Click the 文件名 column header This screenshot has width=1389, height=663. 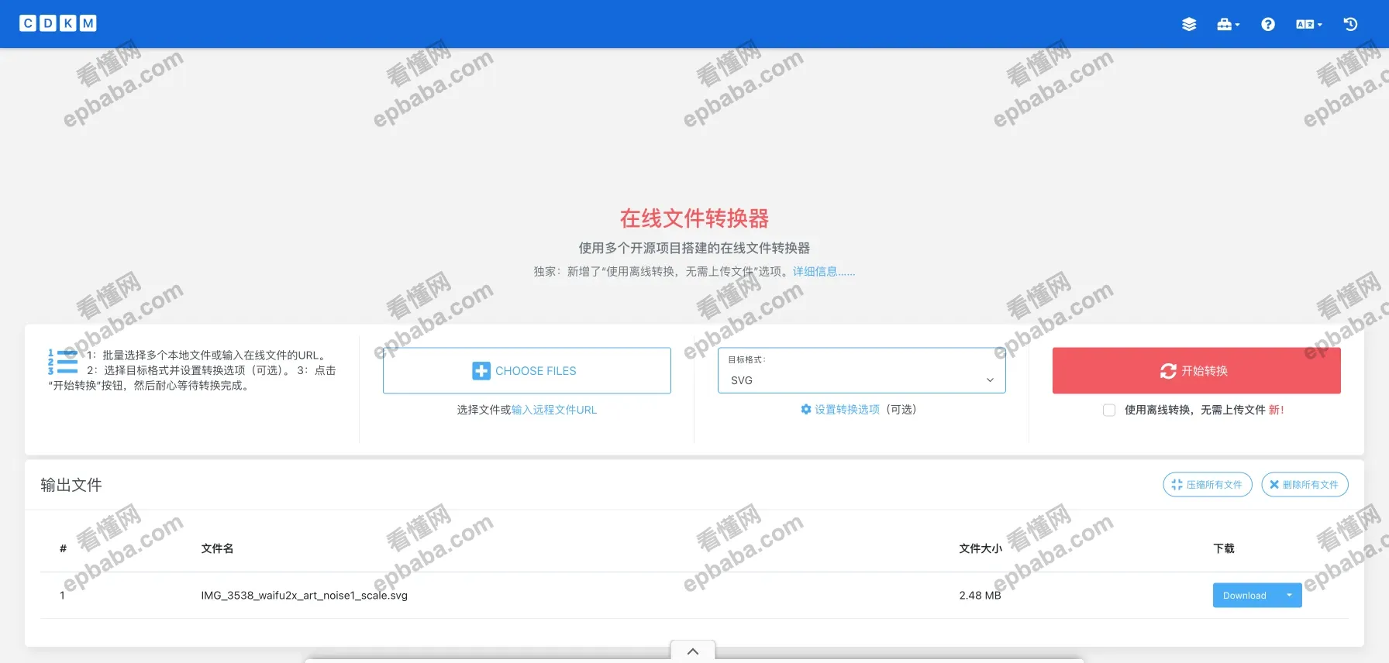coord(217,548)
